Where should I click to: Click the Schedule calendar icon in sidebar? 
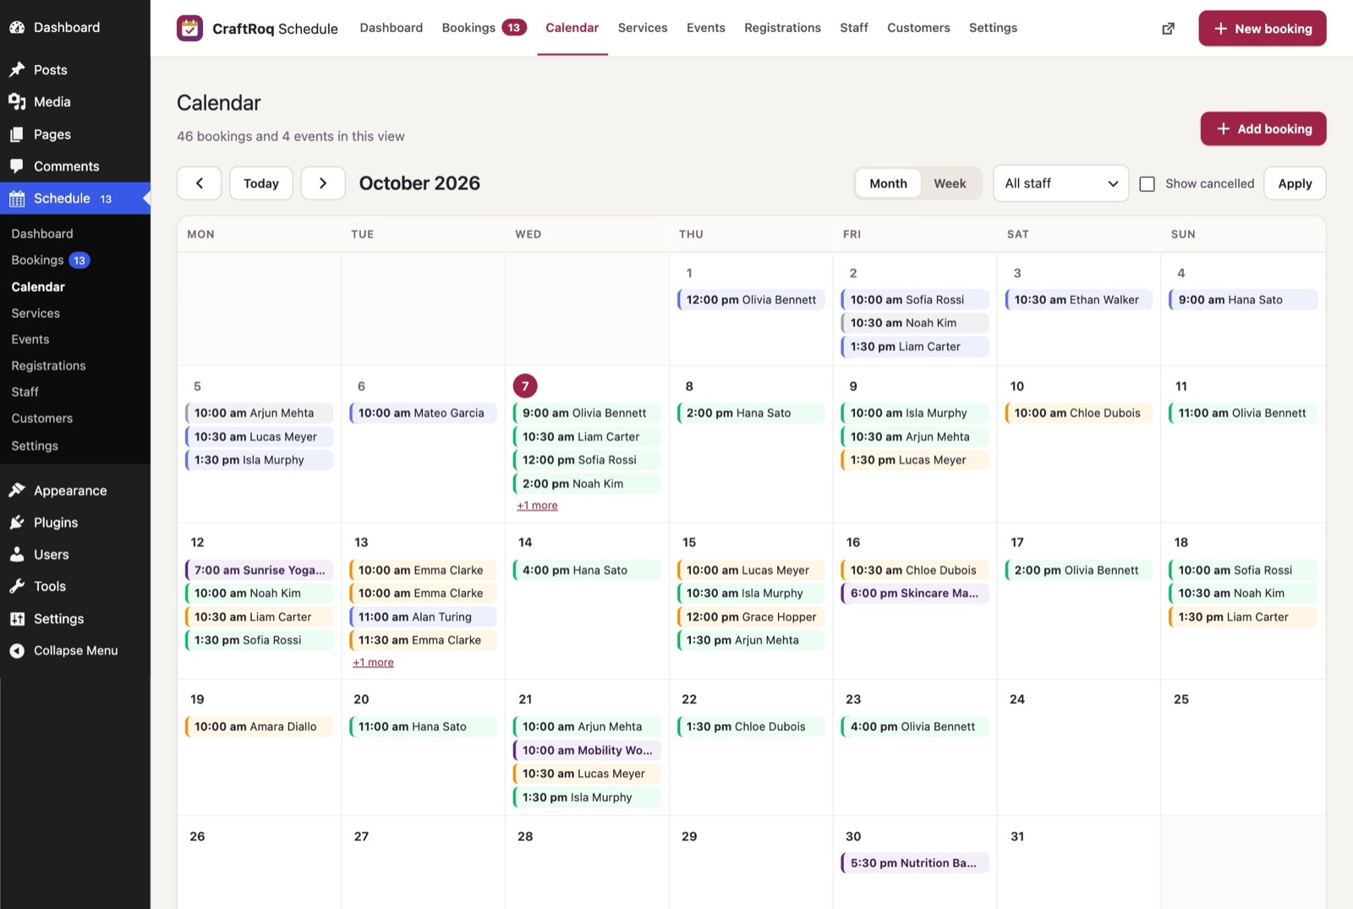point(17,199)
